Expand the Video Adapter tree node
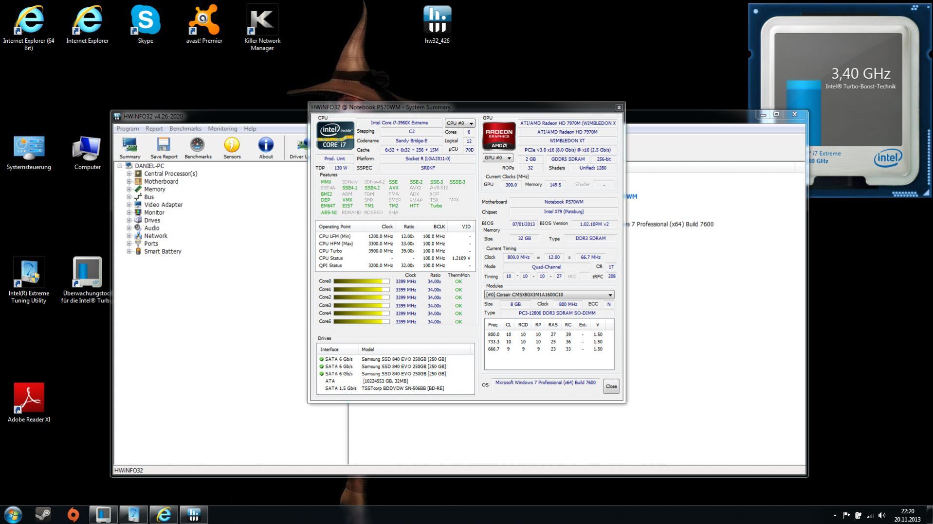The image size is (933, 524). pos(129,205)
